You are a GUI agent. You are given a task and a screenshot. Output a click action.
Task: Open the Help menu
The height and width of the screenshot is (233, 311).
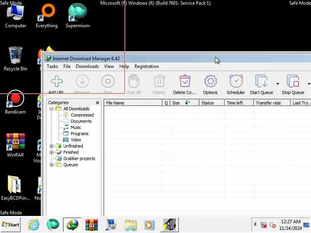click(124, 66)
